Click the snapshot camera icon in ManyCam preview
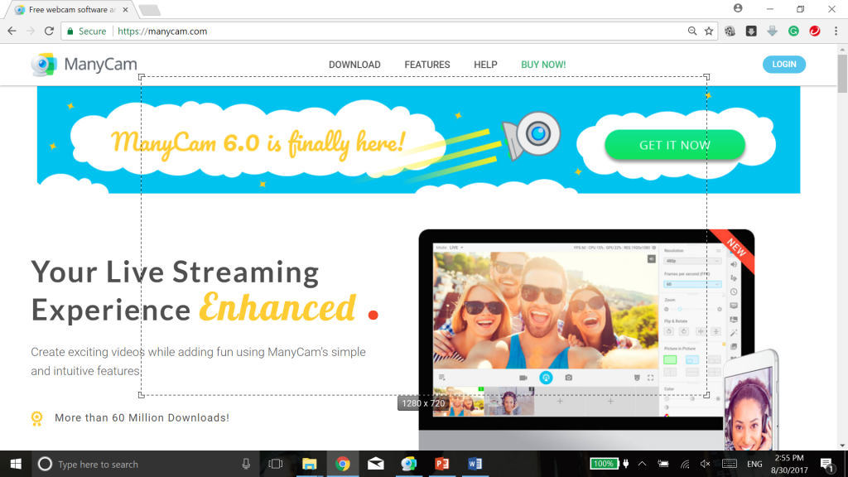 [x=568, y=377]
